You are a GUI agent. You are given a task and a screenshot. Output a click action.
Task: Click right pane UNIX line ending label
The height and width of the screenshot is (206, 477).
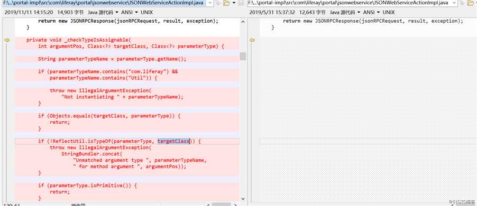click(x=389, y=13)
